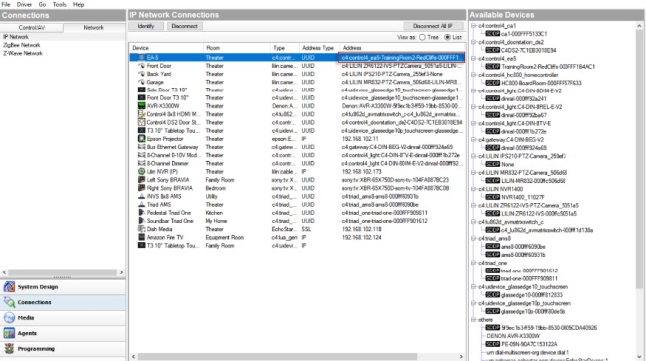Select the Soundbar Triad One row
Image resolution: width=646 pixels, height=361 pixels.
tap(297, 221)
